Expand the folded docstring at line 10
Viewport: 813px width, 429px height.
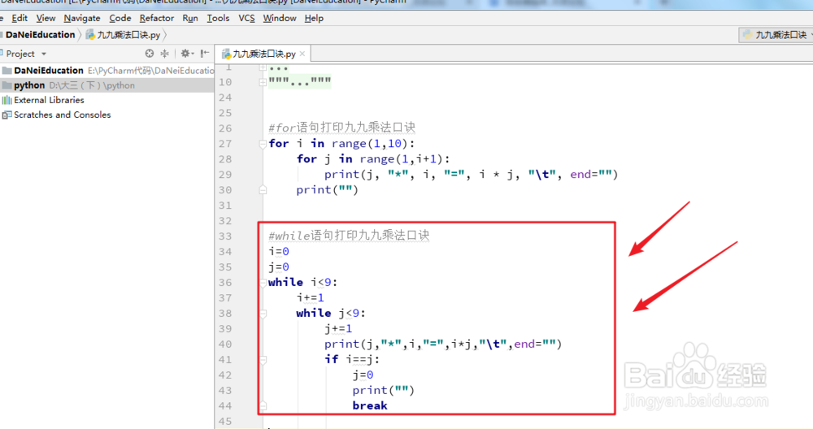point(263,82)
